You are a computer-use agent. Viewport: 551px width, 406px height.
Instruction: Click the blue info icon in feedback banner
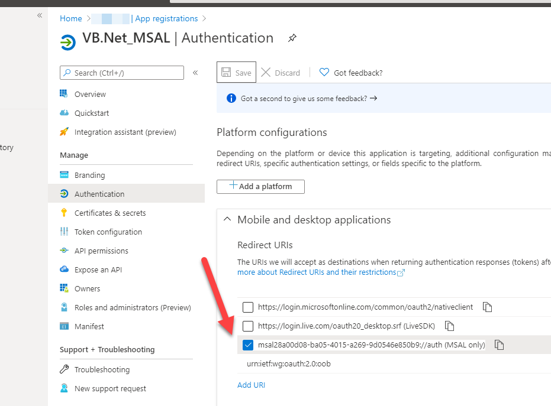231,98
